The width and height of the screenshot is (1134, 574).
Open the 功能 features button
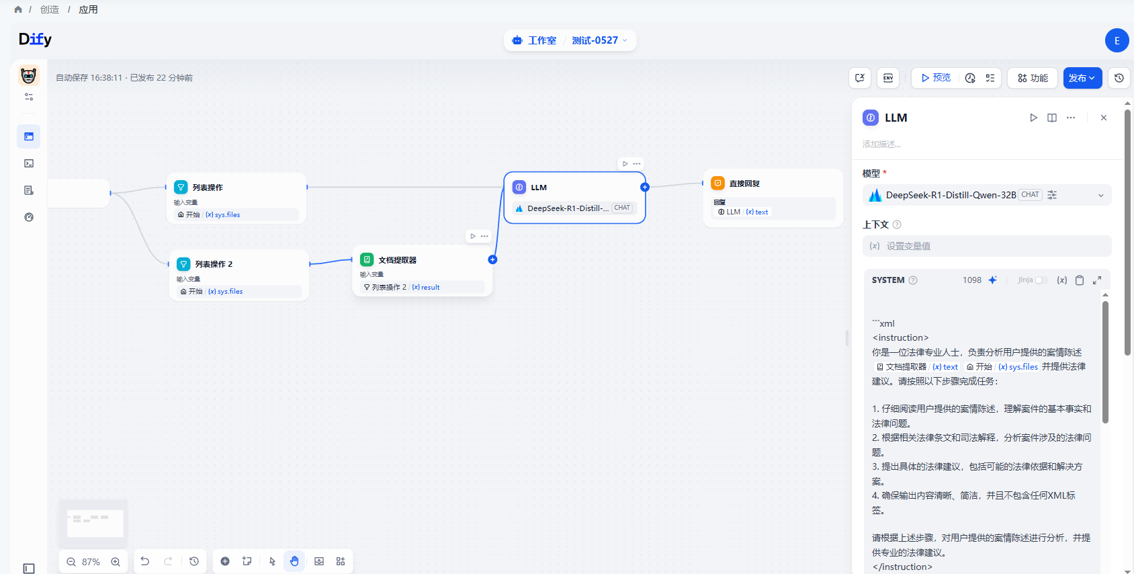click(x=1033, y=78)
